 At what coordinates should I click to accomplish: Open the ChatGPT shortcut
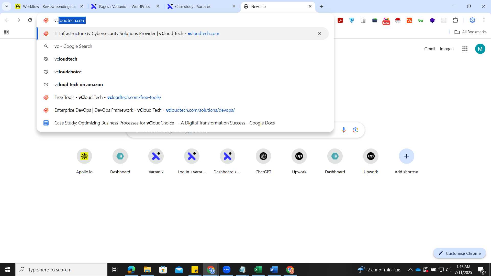(263, 161)
